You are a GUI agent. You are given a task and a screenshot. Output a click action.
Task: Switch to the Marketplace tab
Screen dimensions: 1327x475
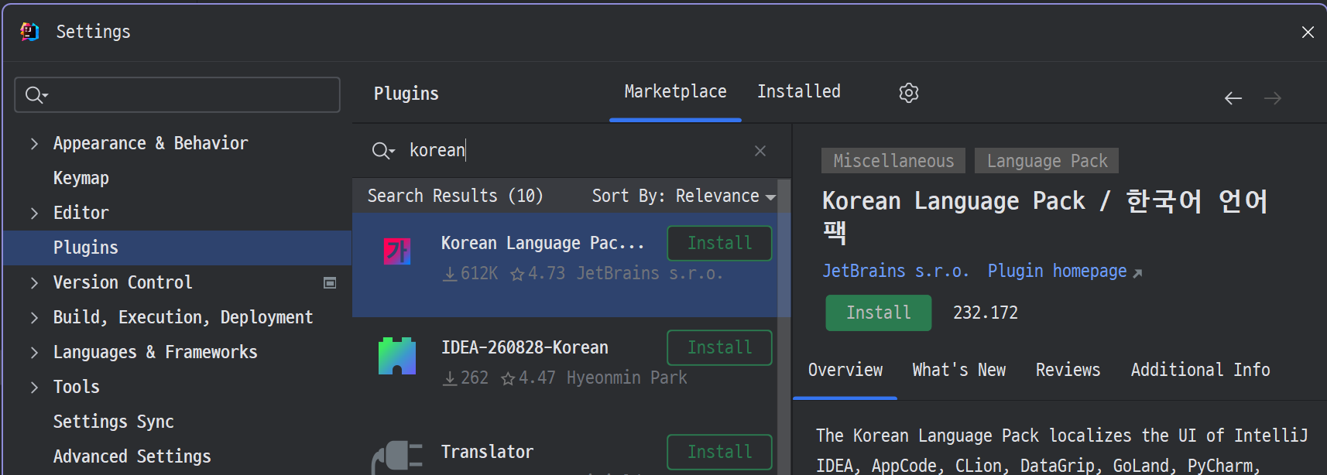coord(675,92)
